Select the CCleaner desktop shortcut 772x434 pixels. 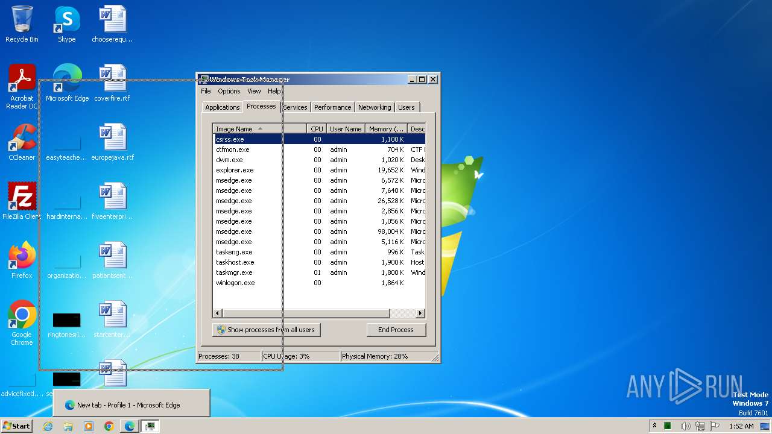(x=22, y=142)
